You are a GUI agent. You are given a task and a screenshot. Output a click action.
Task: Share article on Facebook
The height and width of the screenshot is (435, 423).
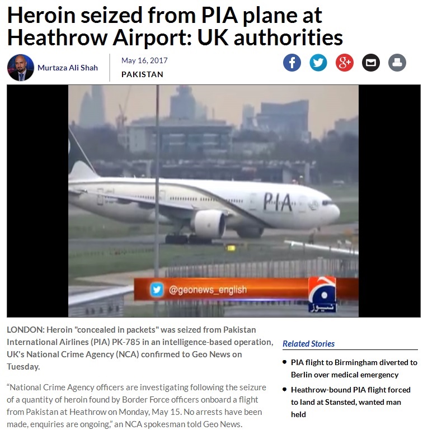coord(292,63)
